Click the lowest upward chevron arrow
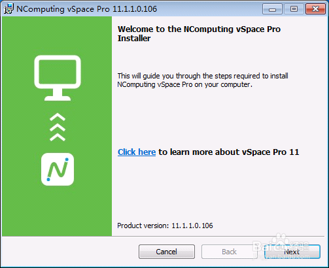329x268 pixels. tap(58, 137)
